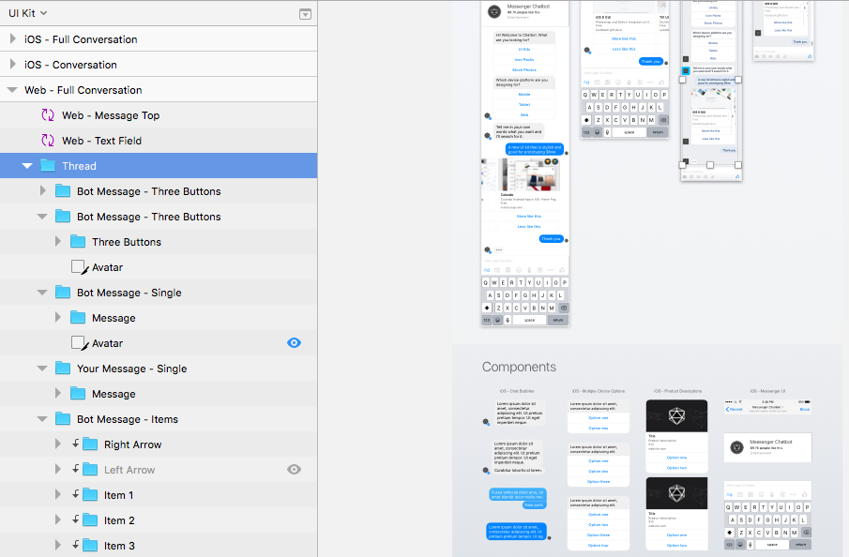The image size is (849, 557).
Task: Click shape icon of Avatar above Your Message
Action: 80,343
